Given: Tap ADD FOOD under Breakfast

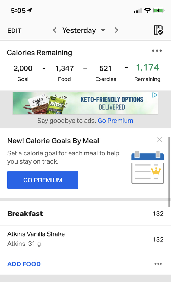Looking at the screenshot, I should 24,264.
